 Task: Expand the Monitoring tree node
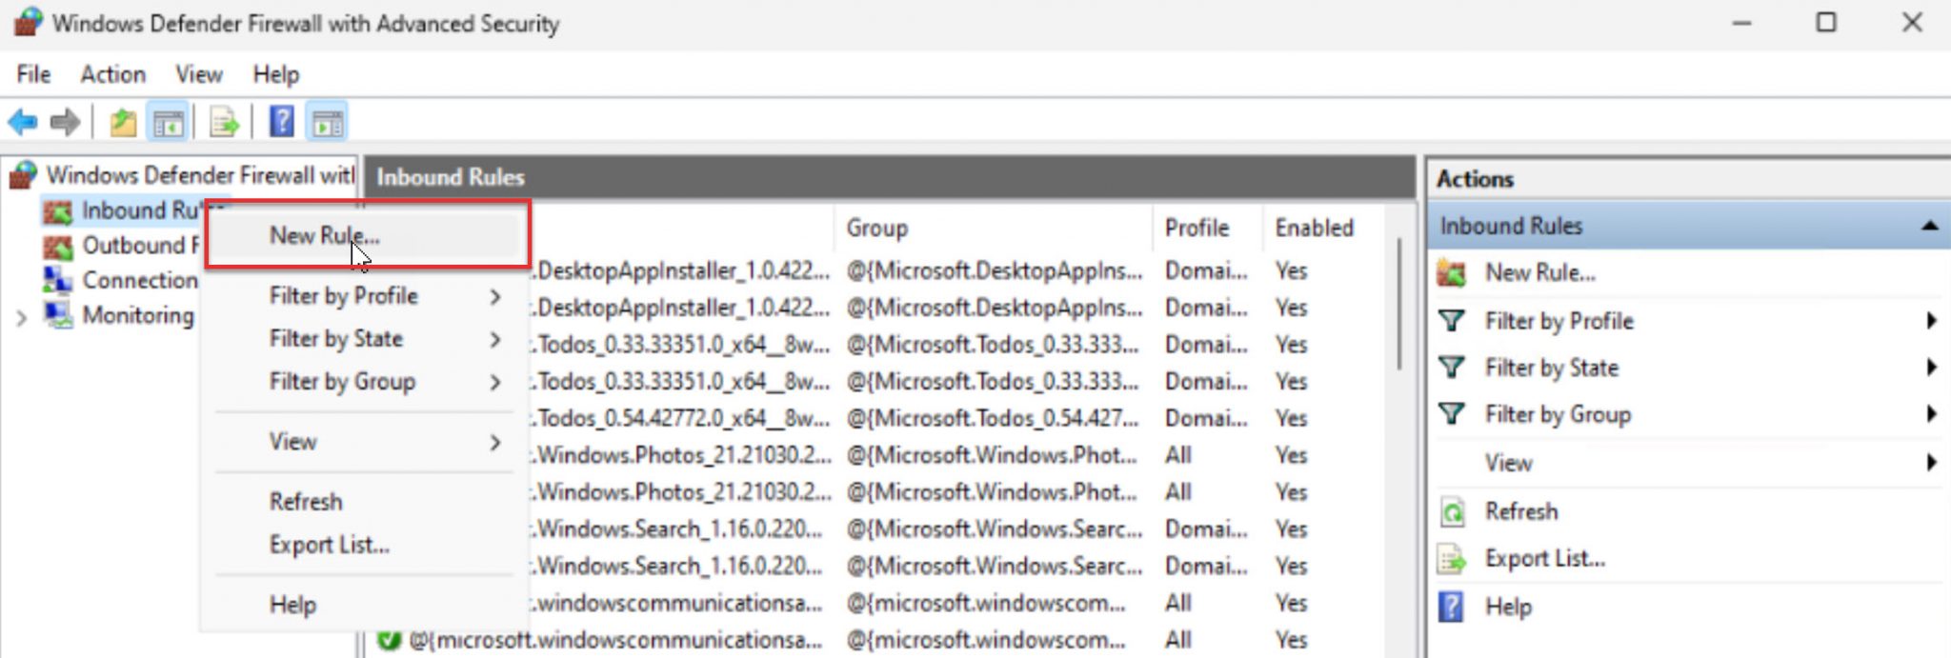[21, 317]
